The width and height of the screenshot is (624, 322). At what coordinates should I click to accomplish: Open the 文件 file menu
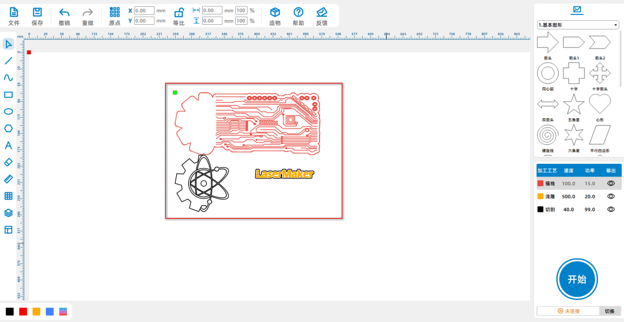(14, 13)
